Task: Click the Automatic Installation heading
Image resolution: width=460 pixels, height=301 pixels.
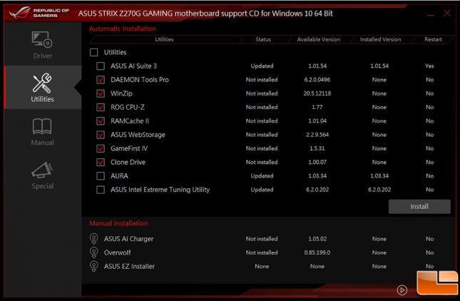Action: (x=123, y=29)
